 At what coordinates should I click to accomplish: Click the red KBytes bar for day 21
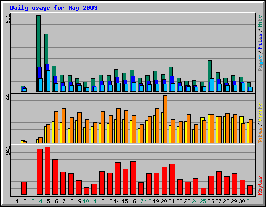(x=172, y=179)
